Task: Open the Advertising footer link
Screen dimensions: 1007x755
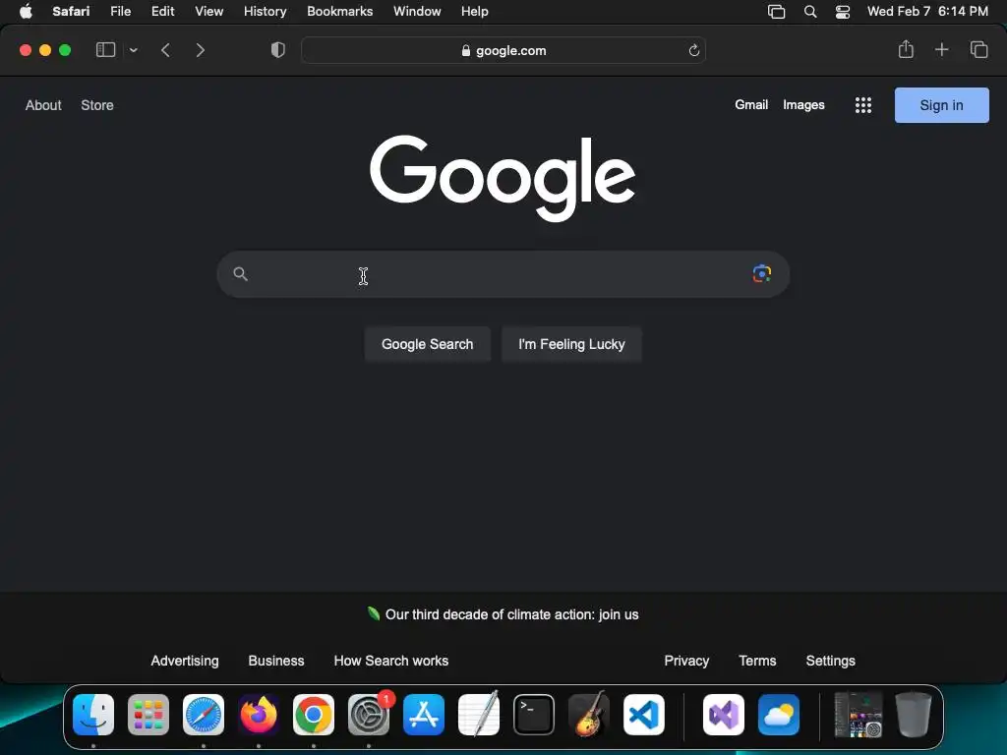Action: [185, 661]
